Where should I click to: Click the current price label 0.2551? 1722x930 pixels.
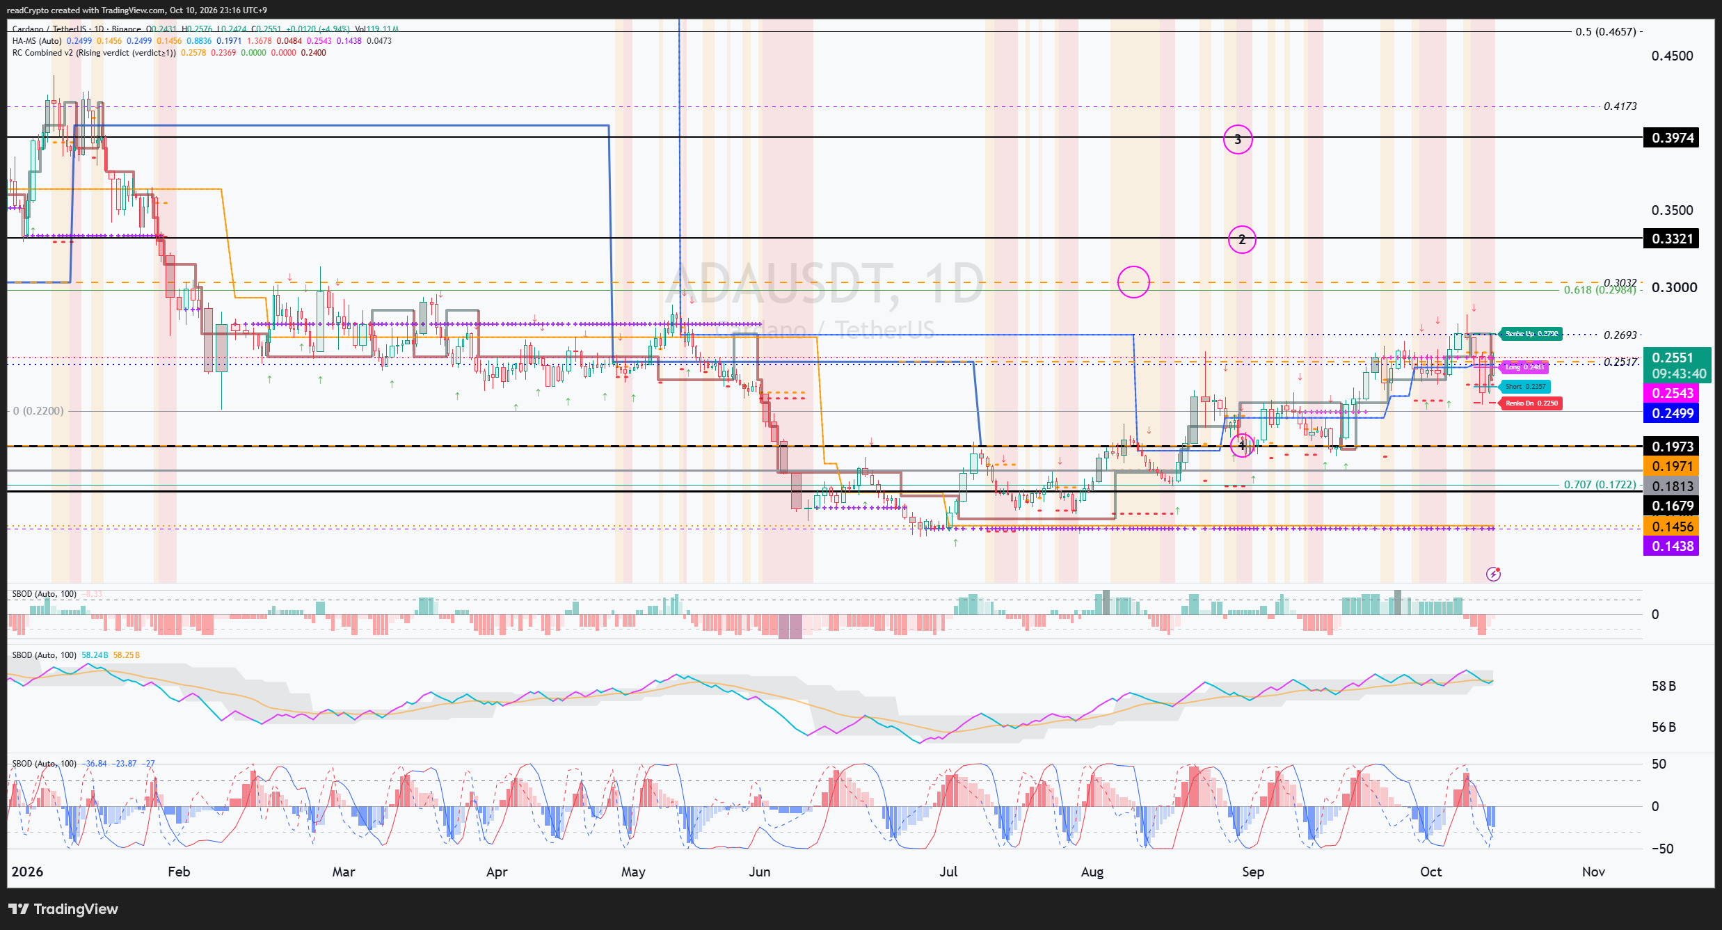point(1677,365)
